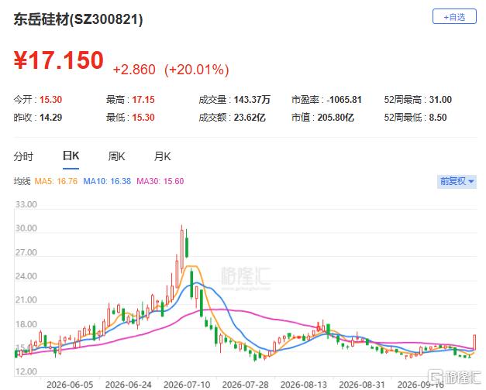The image size is (486, 390).
Task: Click the 今开 value 15.30
Action: click(51, 100)
